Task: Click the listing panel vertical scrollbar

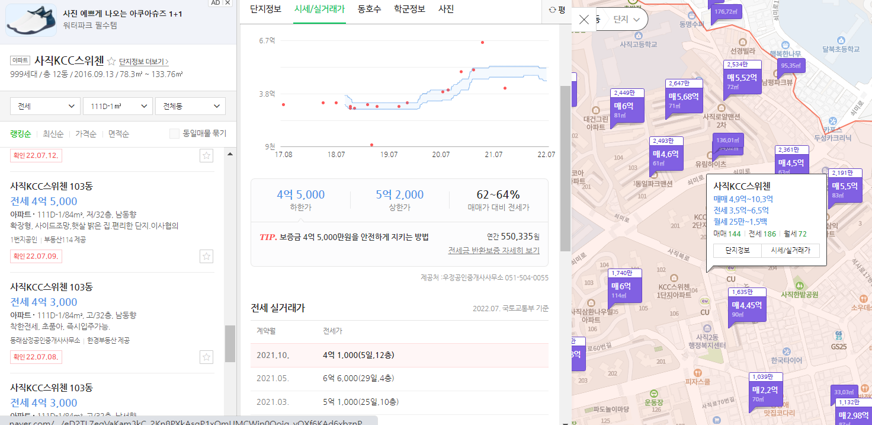Action: click(230, 344)
